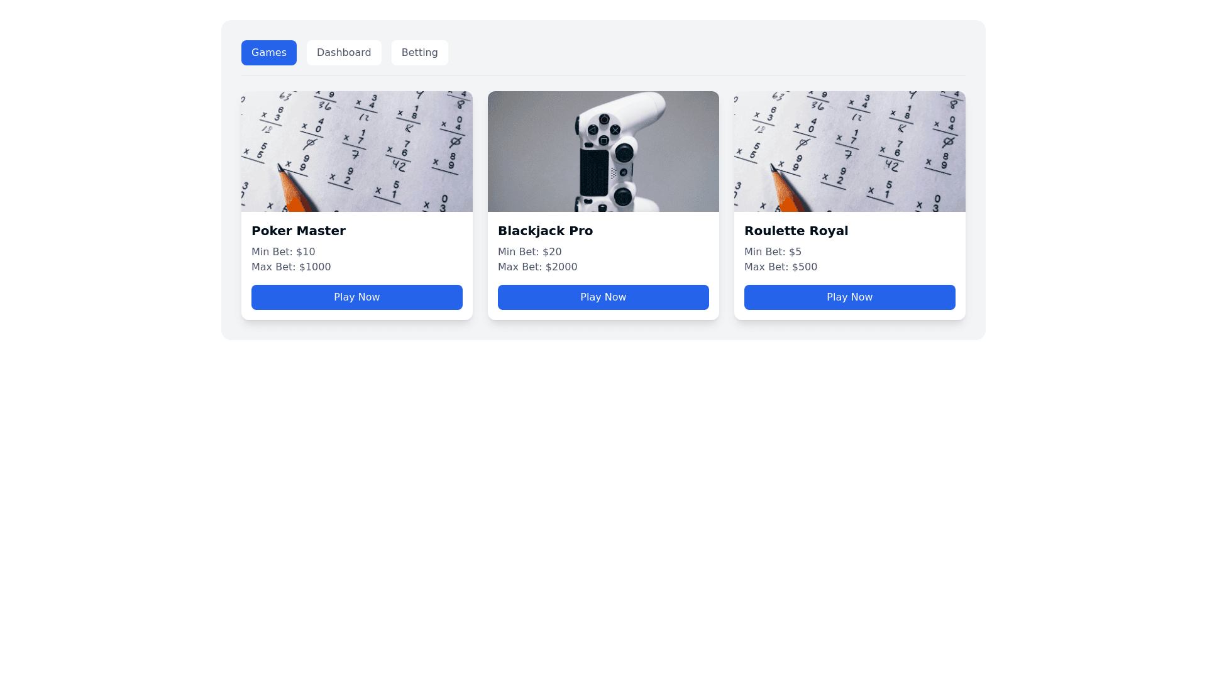
Task: Select the Blackjack Pro title
Action: [x=545, y=231]
